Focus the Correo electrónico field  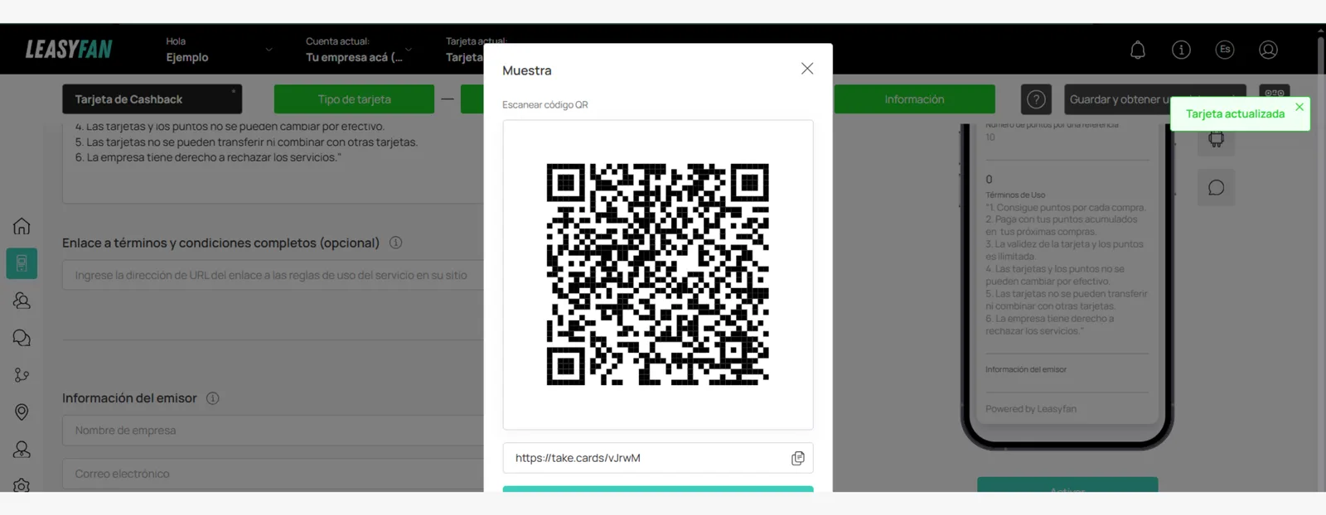click(x=273, y=474)
